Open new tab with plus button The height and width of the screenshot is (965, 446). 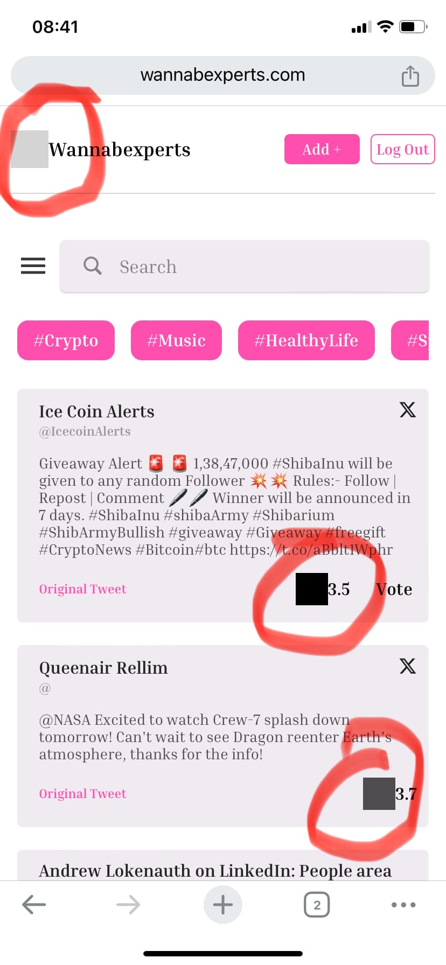(x=223, y=905)
